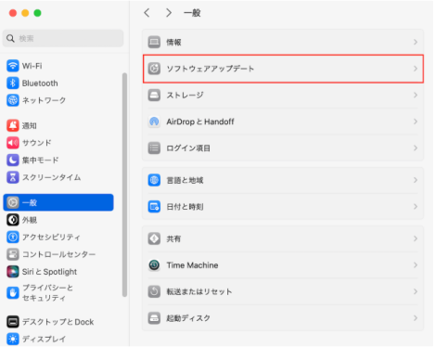Expand the Time Machine row chevron

click(x=416, y=265)
